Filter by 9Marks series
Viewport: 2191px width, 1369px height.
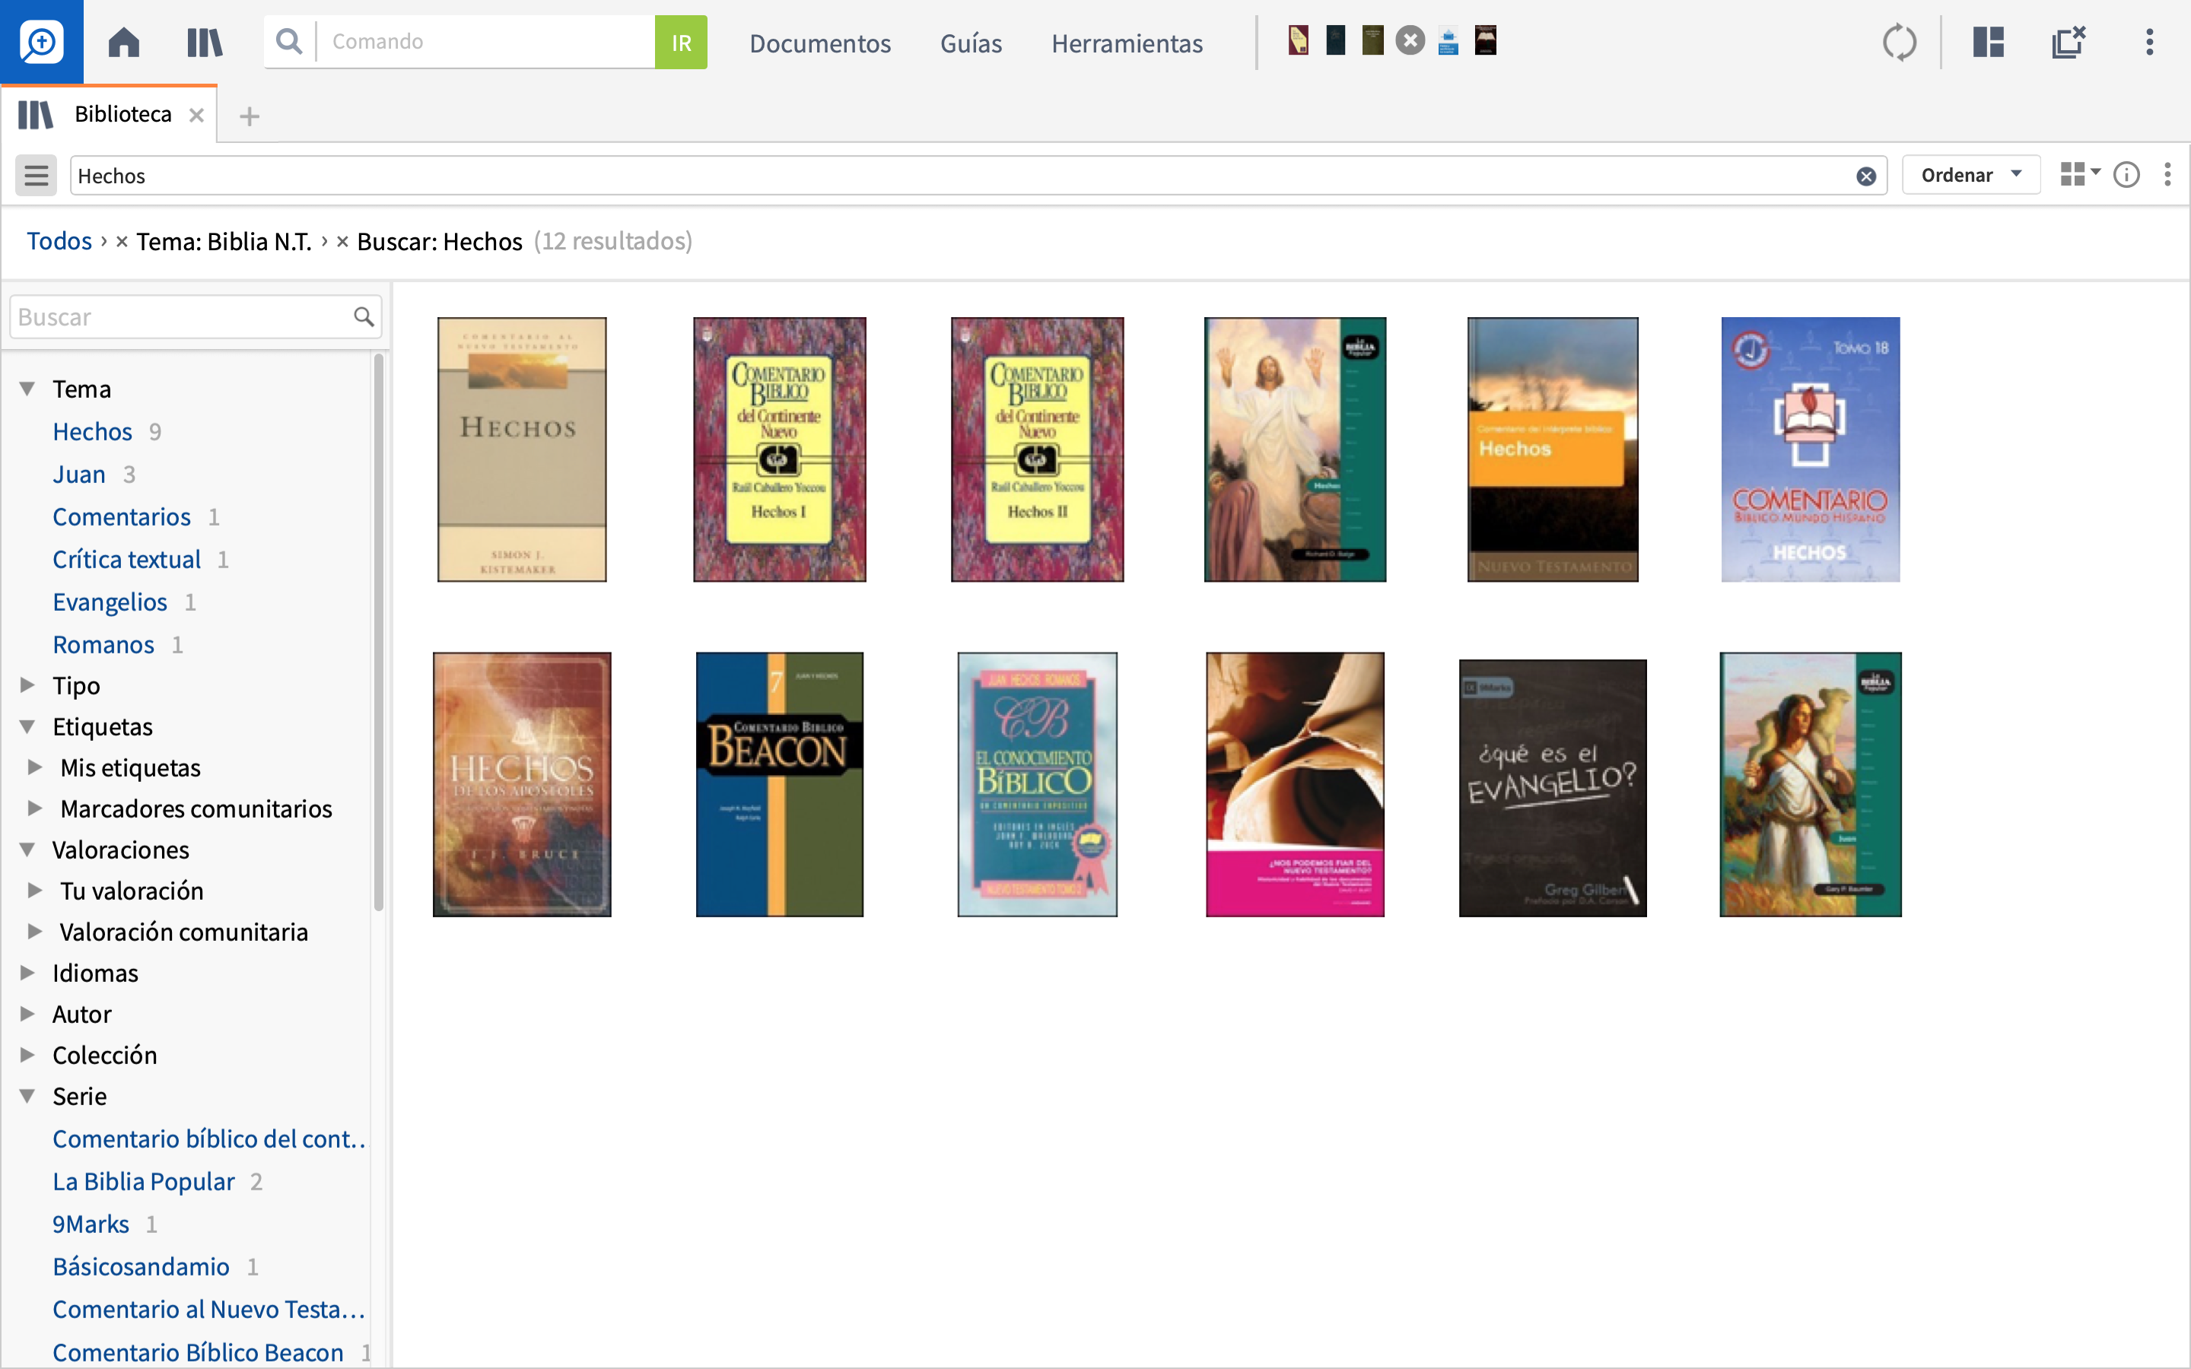(91, 1224)
